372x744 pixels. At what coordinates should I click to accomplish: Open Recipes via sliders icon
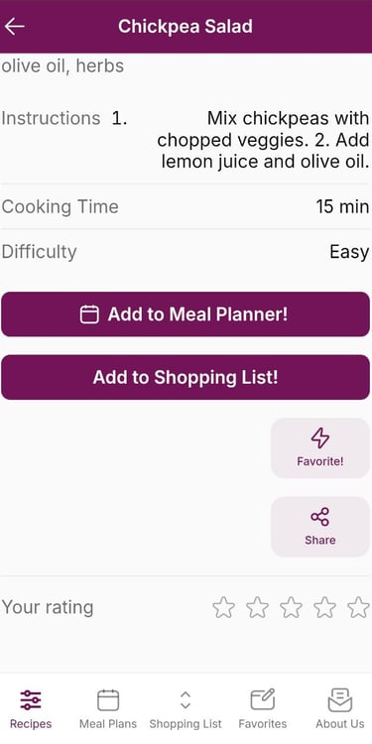pyautogui.click(x=31, y=700)
